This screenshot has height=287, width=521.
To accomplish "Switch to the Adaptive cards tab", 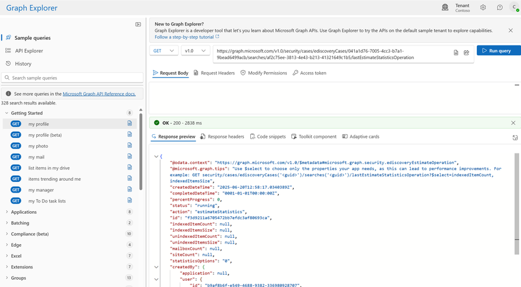I will click(361, 137).
